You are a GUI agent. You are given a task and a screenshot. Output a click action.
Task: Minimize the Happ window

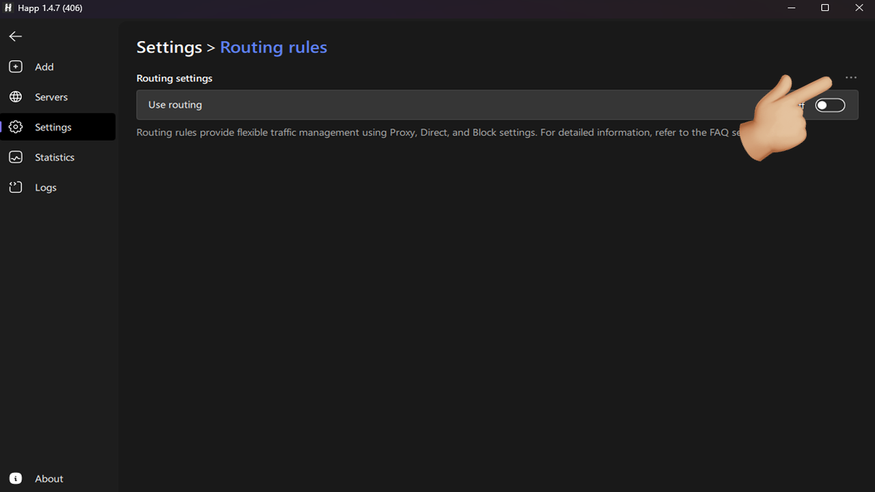click(x=792, y=8)
